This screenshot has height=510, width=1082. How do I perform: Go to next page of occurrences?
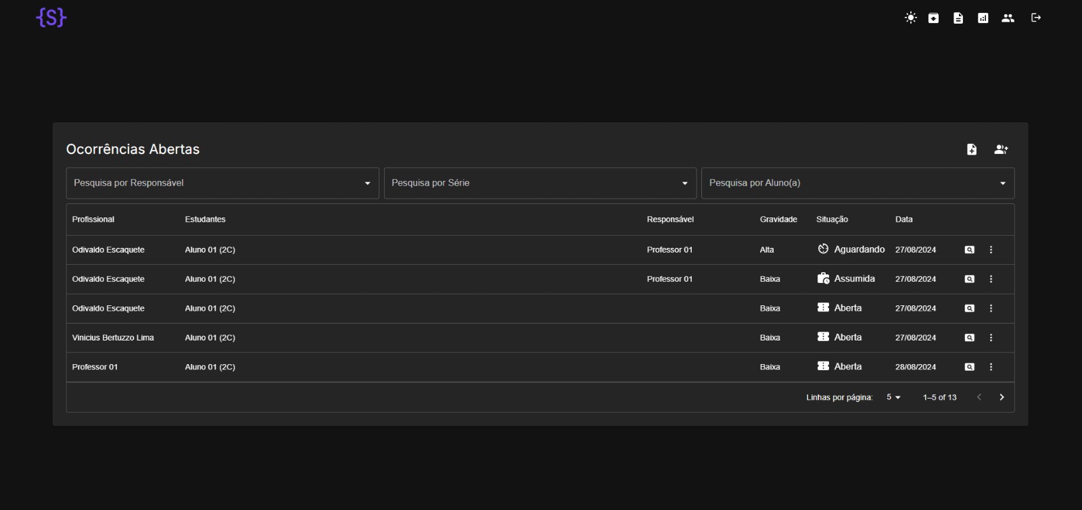[x=1002, y=397]
